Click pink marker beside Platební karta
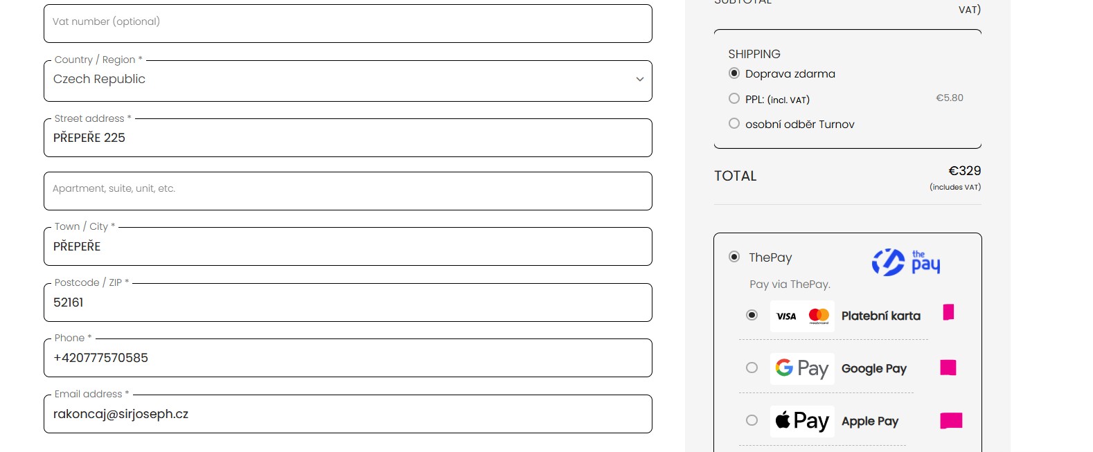 click(x=948, y=312)
